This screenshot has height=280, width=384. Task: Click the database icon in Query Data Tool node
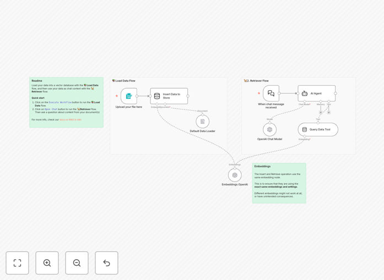click(305, 130)
